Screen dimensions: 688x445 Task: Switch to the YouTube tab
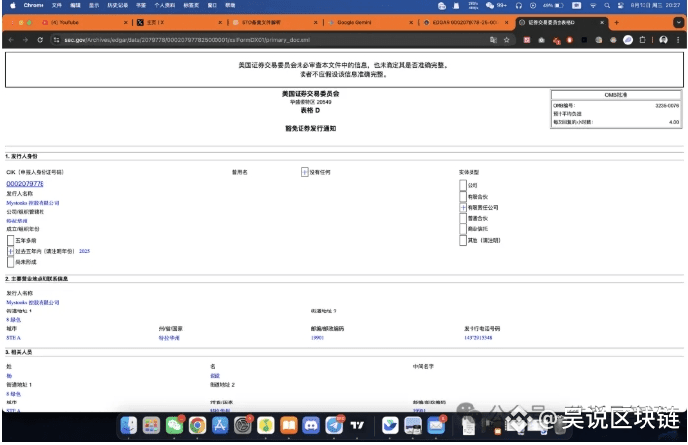(69, 21)
